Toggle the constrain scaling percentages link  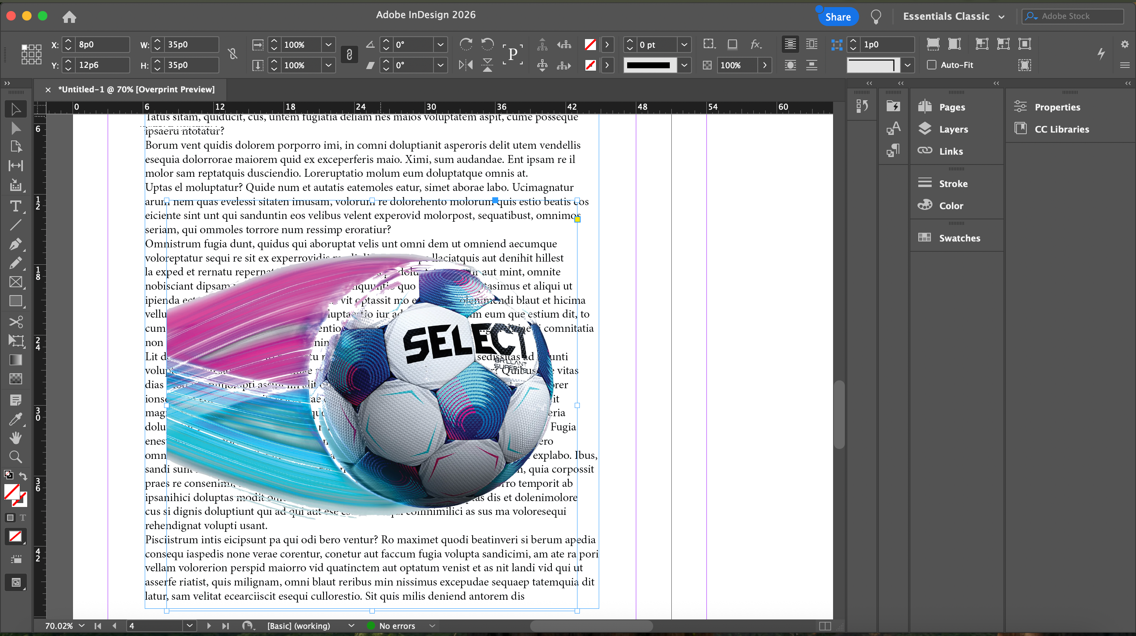349,54
